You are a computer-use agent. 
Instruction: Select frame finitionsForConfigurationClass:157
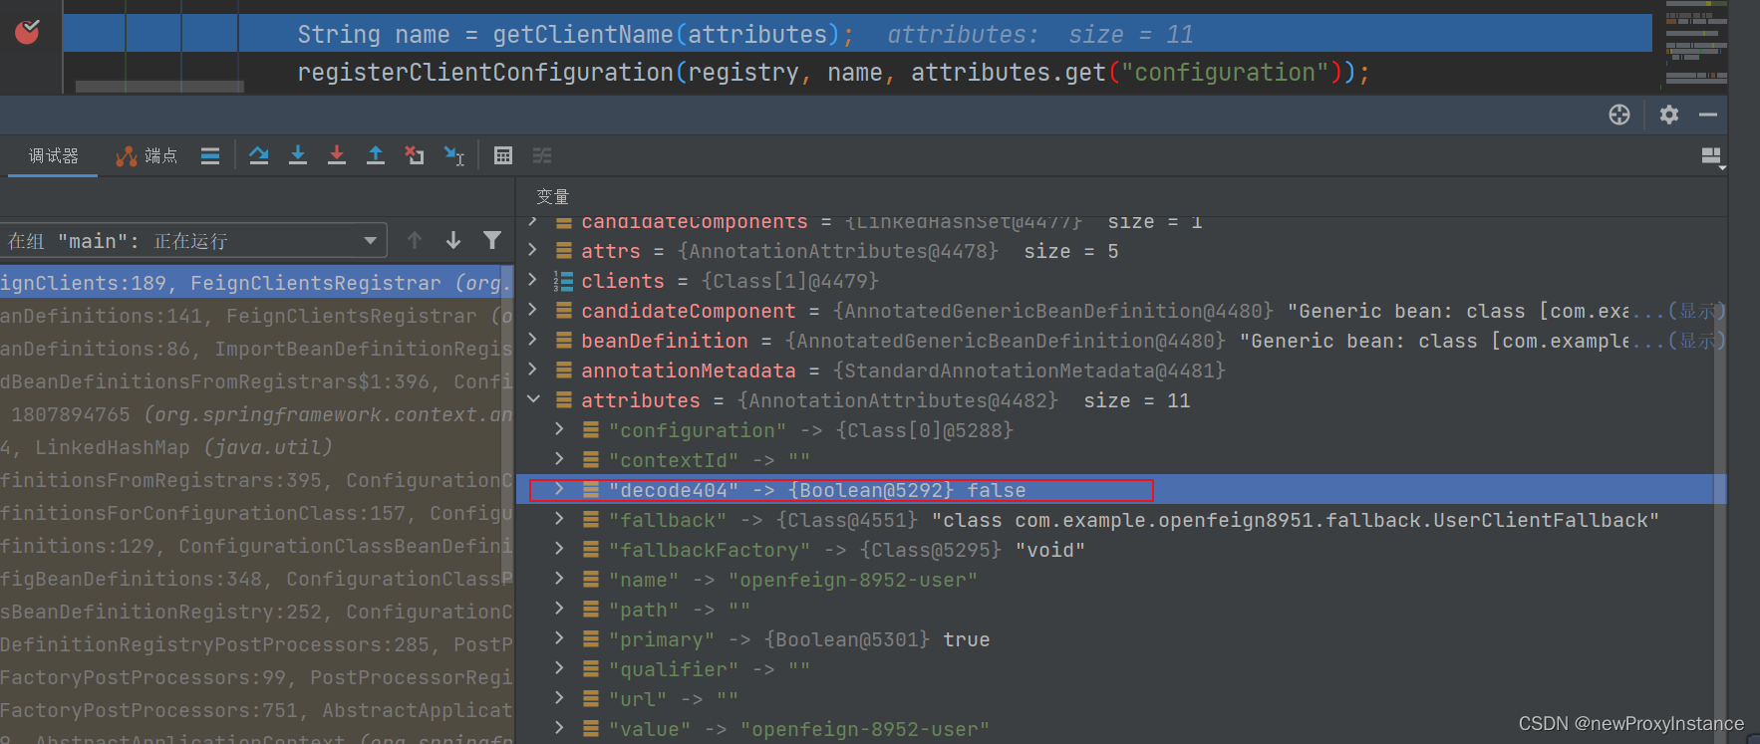pyautogui.click(x=256, y=513)
